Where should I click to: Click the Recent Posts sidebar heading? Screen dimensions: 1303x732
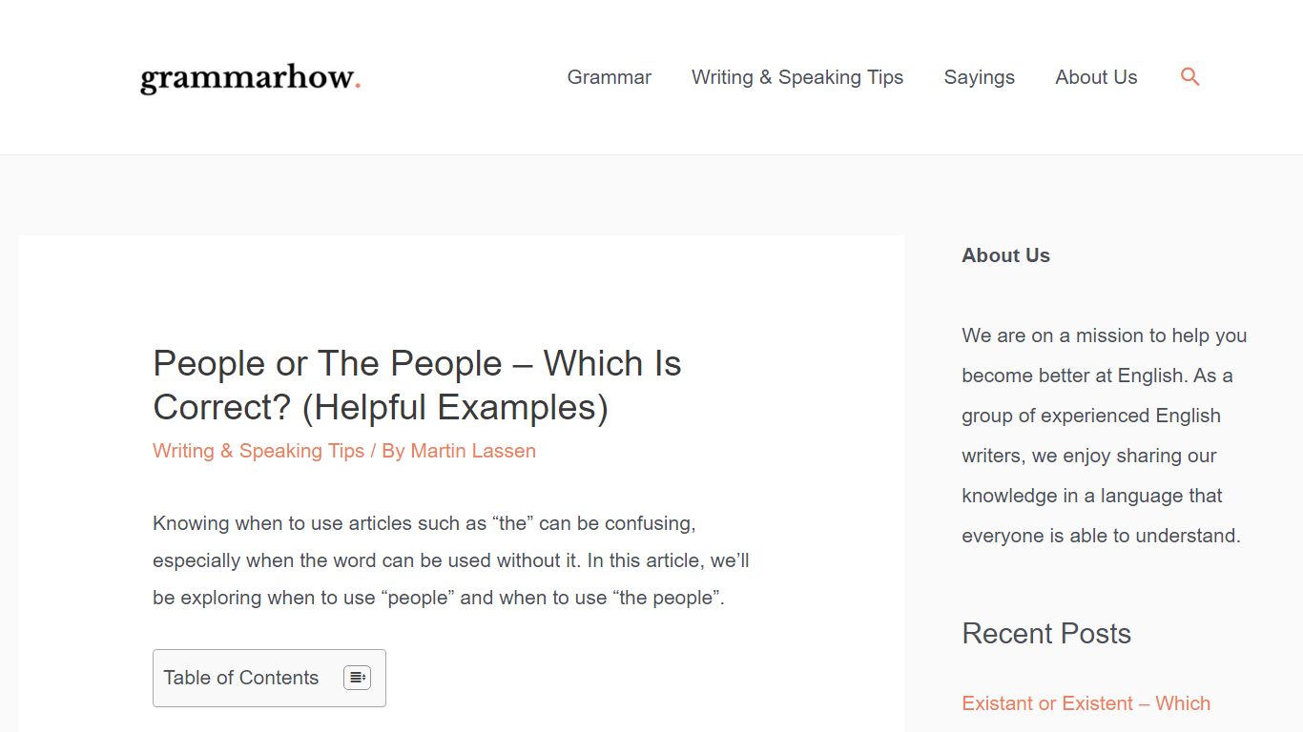[1046, 634]
